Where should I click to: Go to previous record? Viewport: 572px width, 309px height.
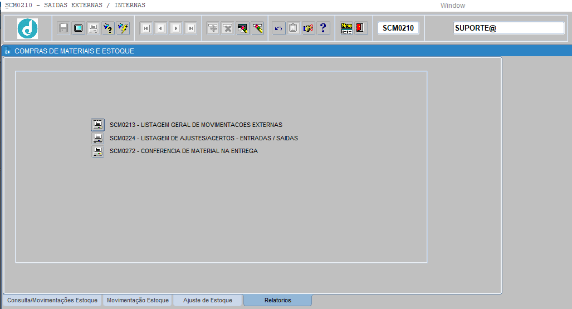click(161, 28)
